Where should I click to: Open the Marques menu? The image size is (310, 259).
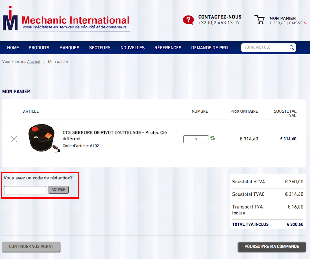point(69,48)
